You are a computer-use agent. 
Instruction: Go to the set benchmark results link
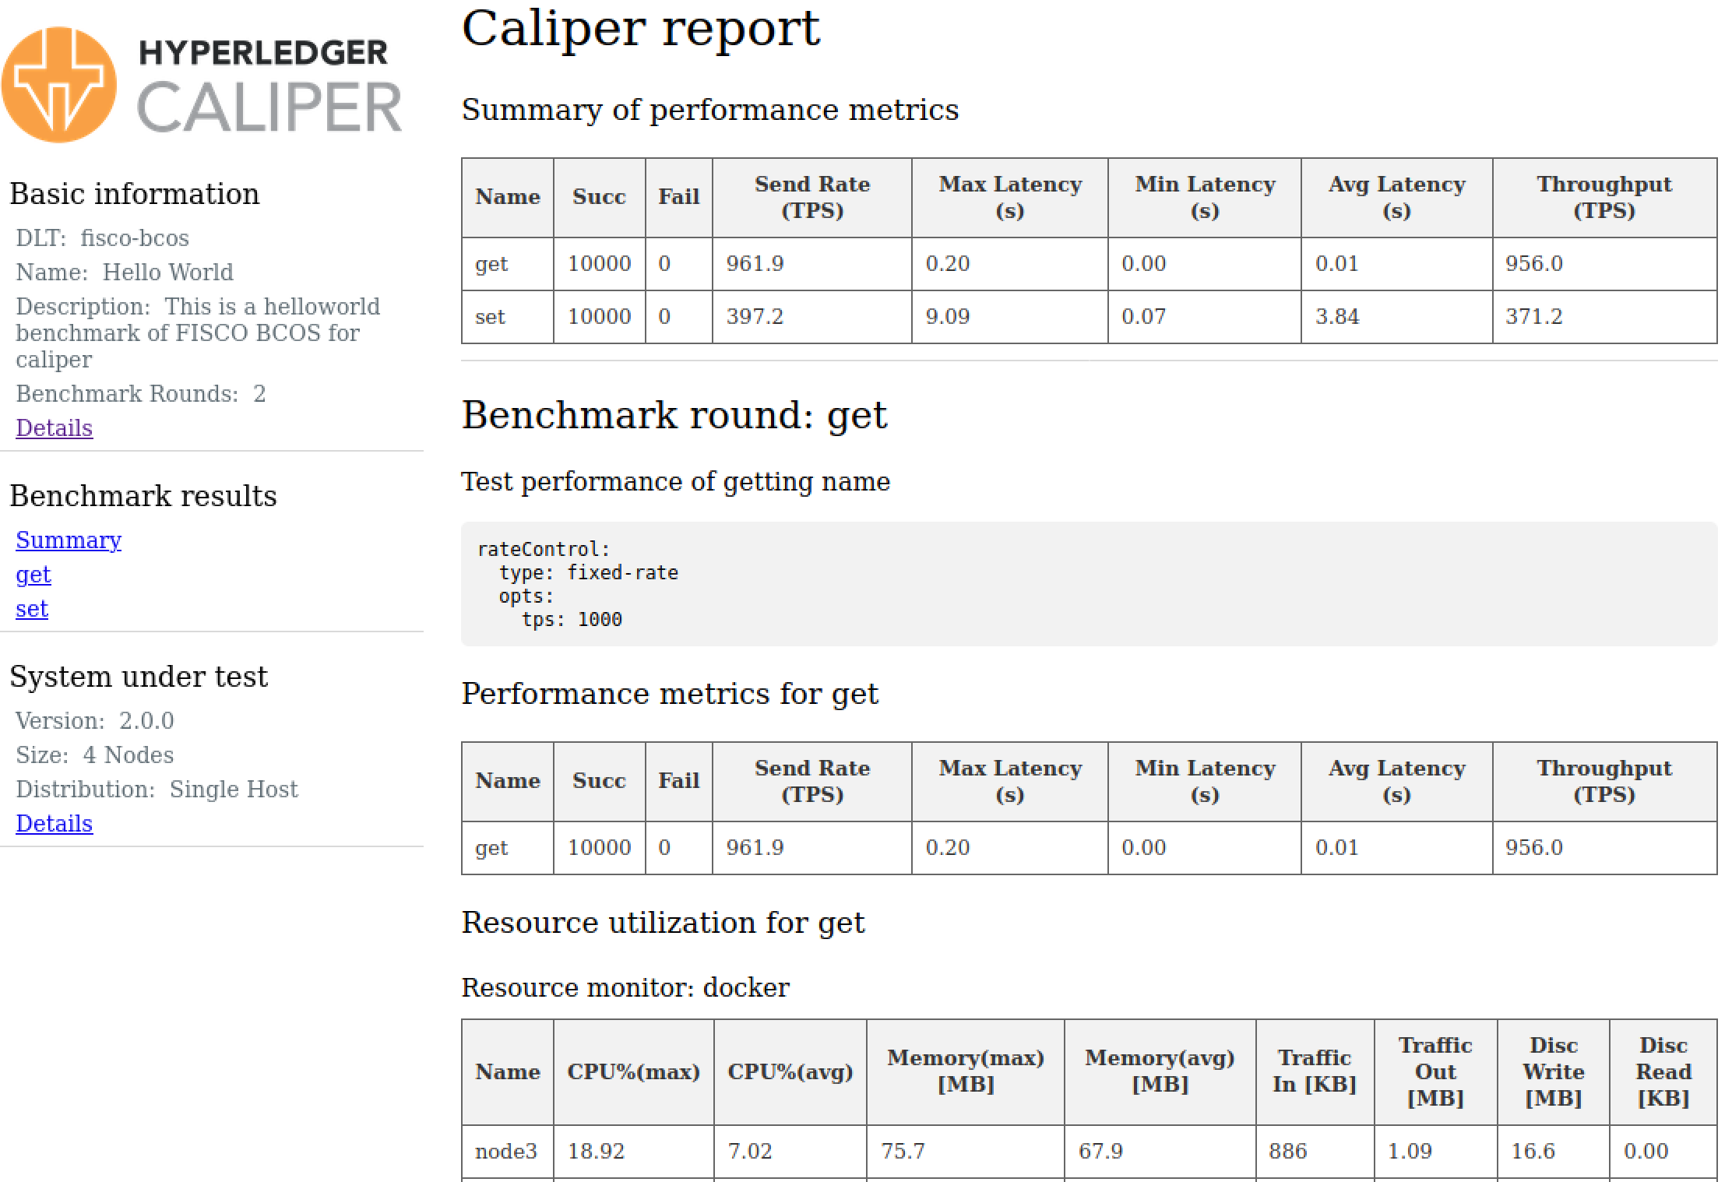(x=32, y=609)
